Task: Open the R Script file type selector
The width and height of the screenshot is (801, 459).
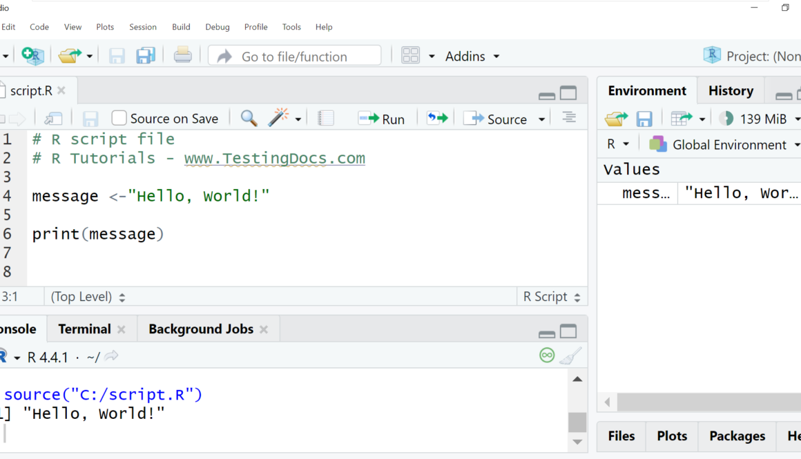Action: click(x=551, y=297)
